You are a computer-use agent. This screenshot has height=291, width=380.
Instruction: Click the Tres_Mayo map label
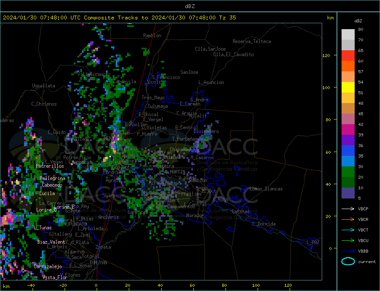[153, 98]
